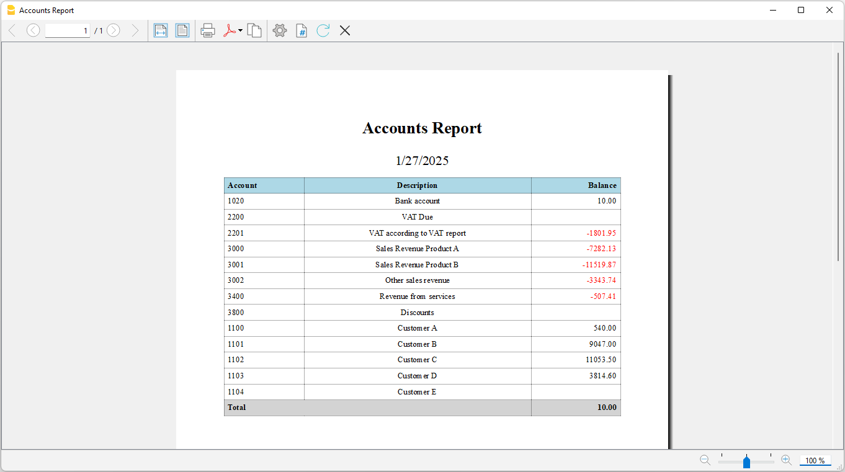Open the PDF export dropdown arrow
This screenshot has width=845, height=472.
point(239,30)
